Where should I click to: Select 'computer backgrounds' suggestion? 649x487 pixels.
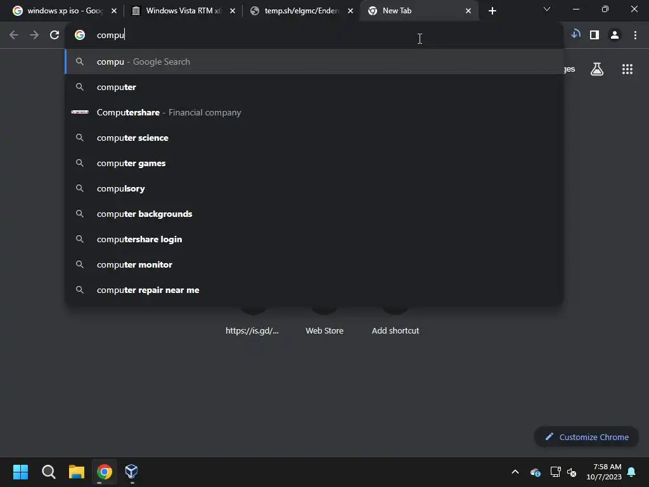(x=314, y=214)
